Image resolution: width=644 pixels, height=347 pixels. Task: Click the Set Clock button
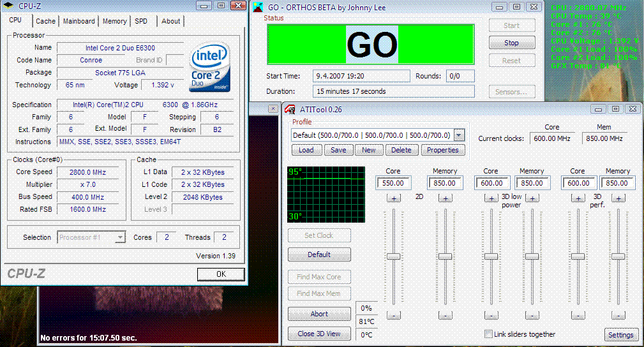click(319, 235)
